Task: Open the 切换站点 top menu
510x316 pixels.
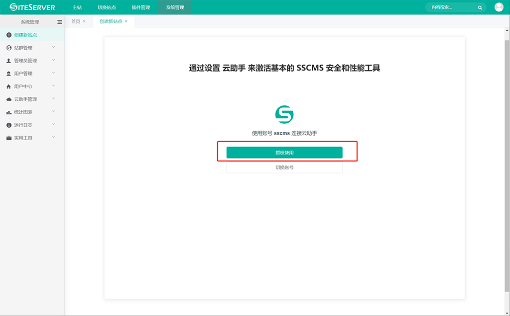Action: click(x=107, y=7)
